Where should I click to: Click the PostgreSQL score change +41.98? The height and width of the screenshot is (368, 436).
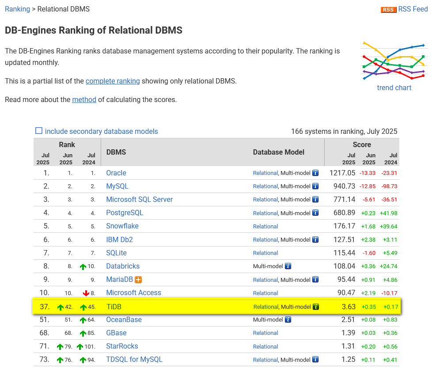[389, 213]
